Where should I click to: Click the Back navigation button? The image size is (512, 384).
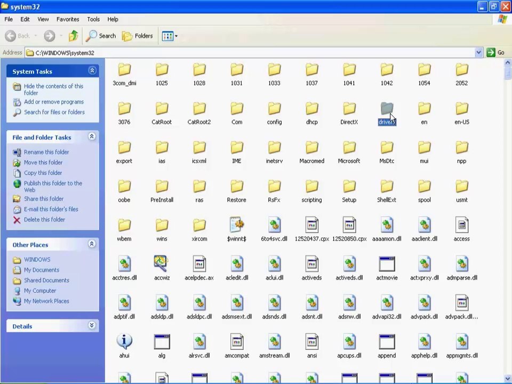pyautogui.click(x=18, y=36)
